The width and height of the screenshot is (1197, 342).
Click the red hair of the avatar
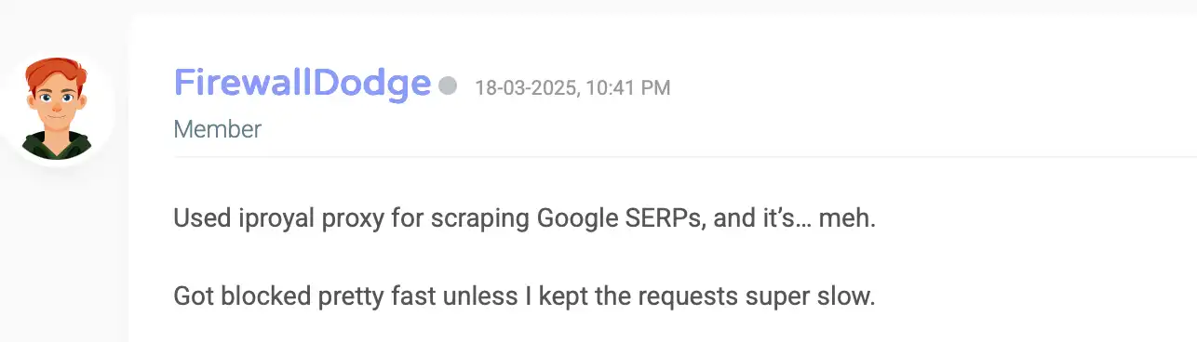tap(57, 71)
